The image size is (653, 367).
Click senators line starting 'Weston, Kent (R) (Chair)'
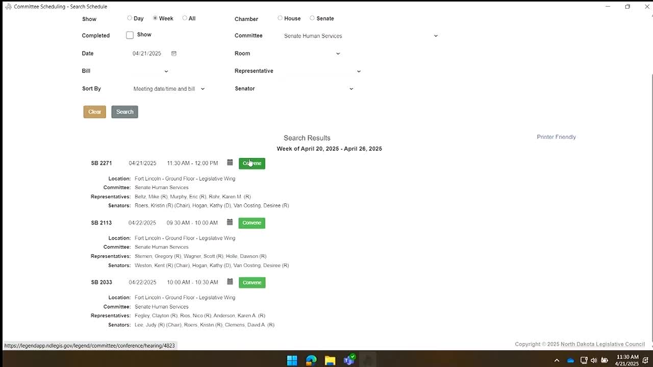[212, 266]
